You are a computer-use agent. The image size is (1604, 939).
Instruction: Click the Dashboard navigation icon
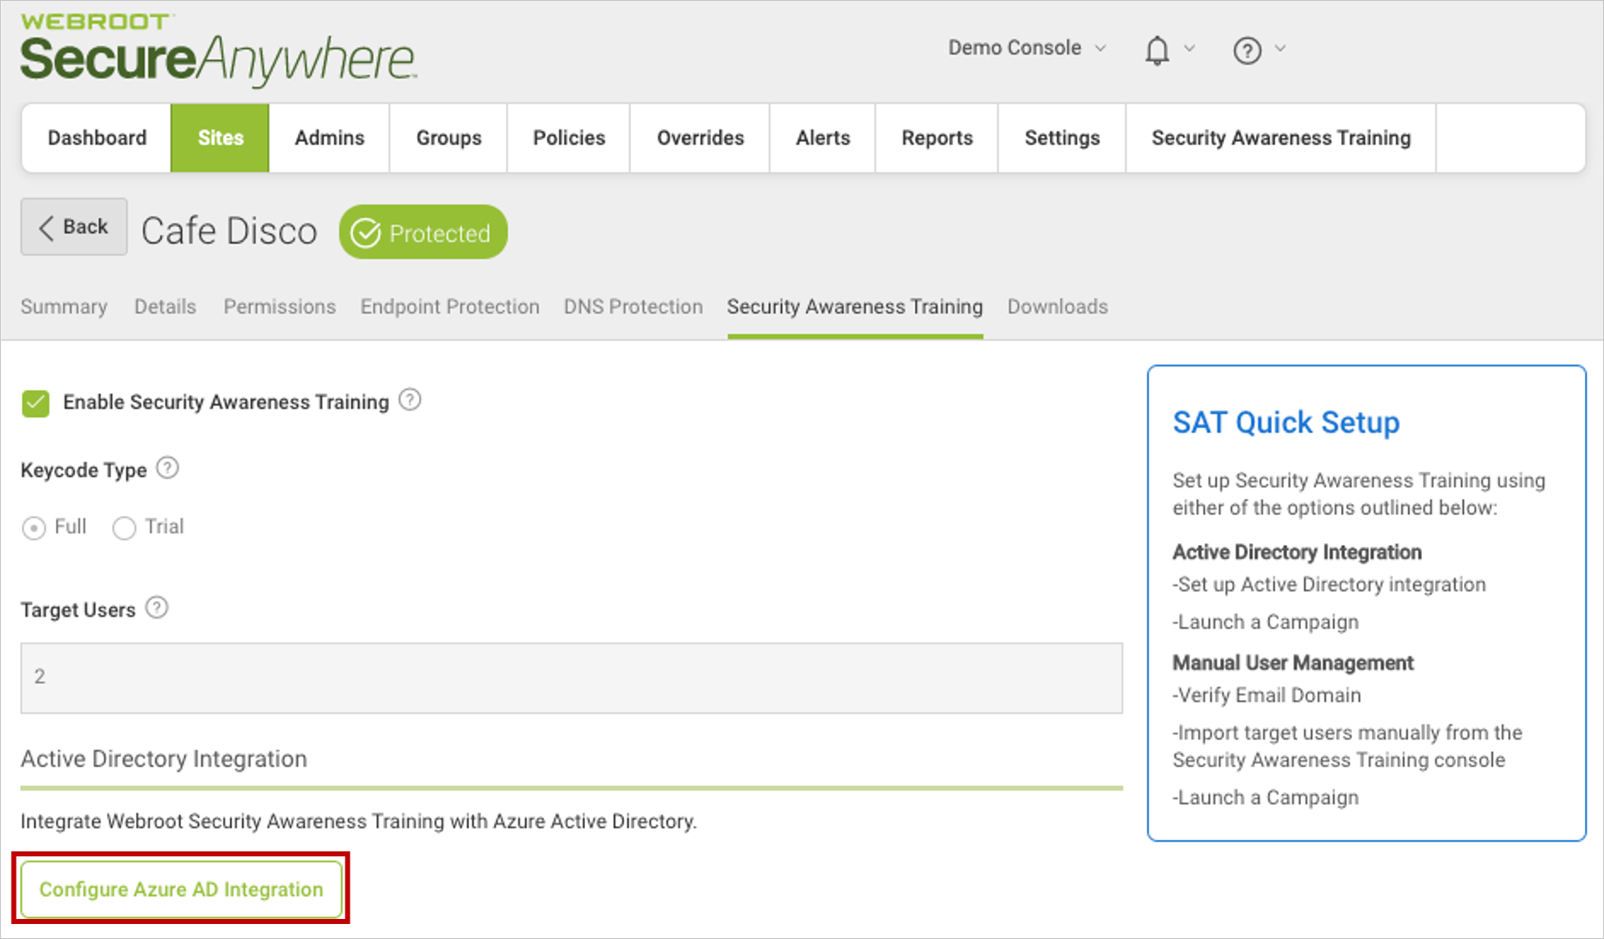(95, 138)
